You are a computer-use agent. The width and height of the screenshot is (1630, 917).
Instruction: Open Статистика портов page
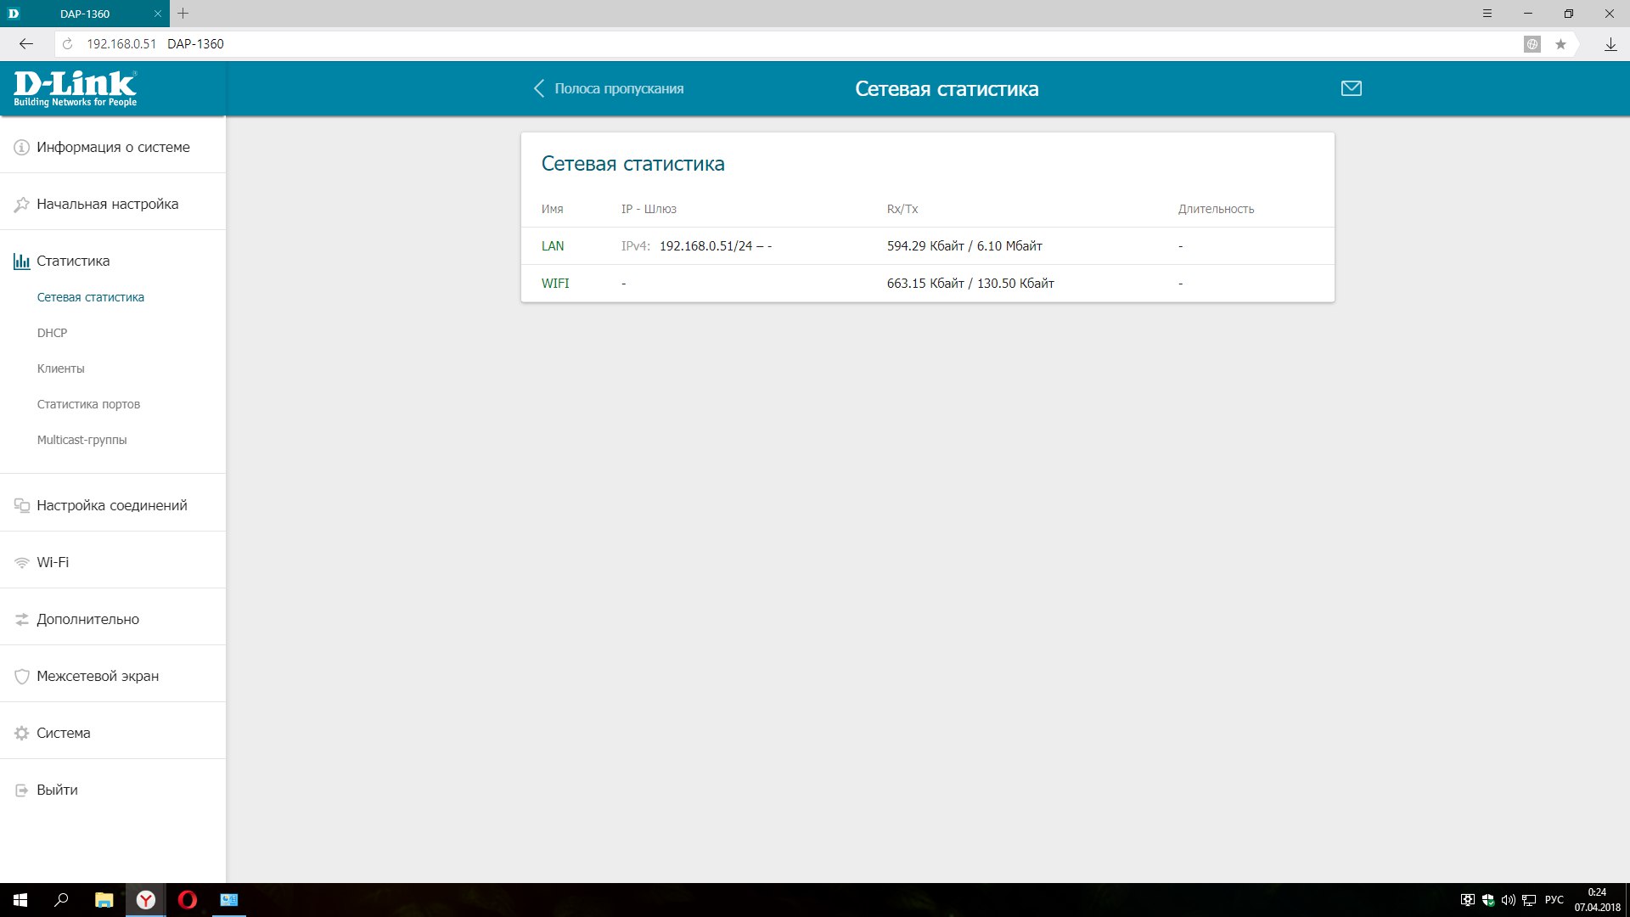coord(88,404)
